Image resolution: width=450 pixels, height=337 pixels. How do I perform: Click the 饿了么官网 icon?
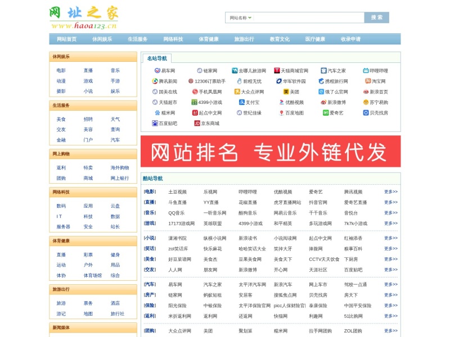321,92
